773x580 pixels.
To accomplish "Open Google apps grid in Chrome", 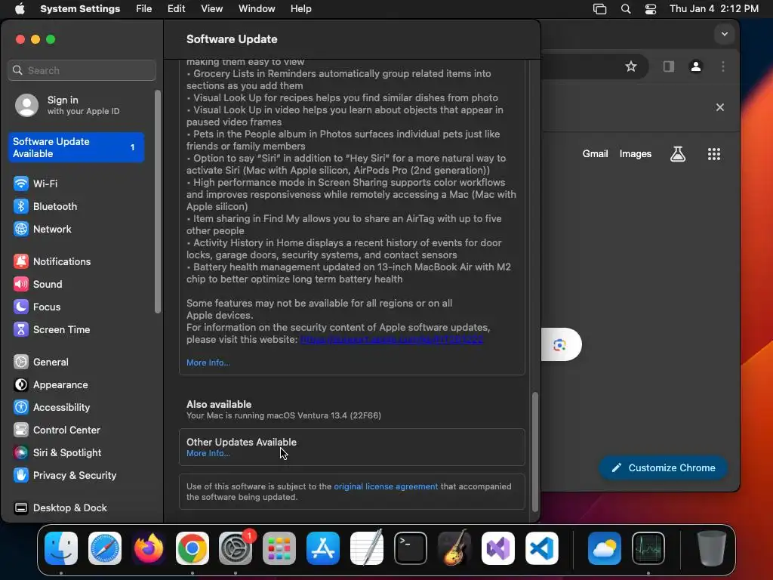I will pyautogui.click(x=714, y=154).
